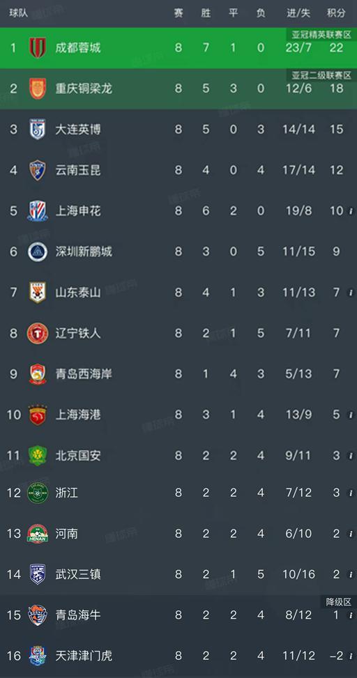Image resolution: width=357 pixels, height=678 pixels.
Task: Click the 重庆铜梁龙 orange team logo
Action: coord(38,88)
